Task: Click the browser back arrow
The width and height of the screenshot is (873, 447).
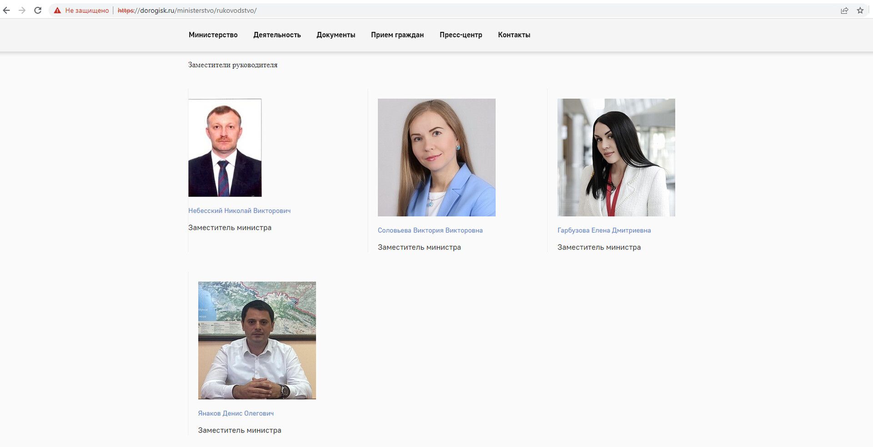Action: [6, 10]
